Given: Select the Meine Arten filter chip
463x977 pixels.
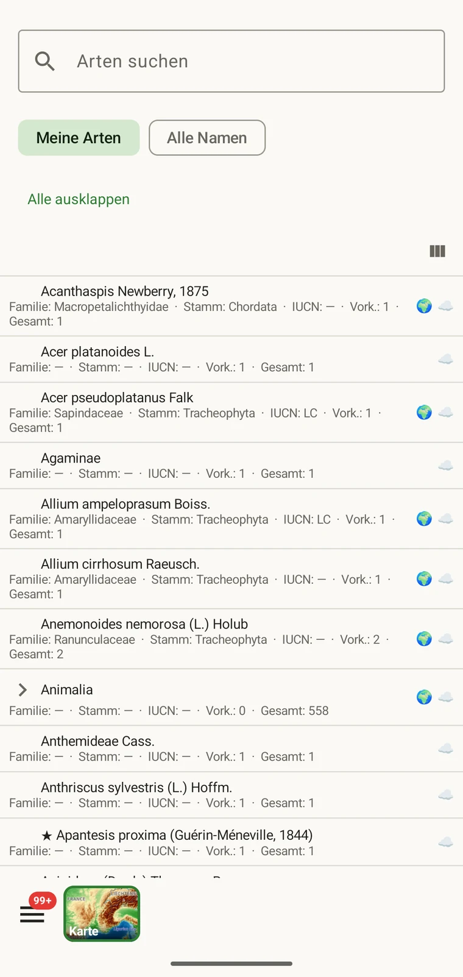Looking at the screenshot, I should click(79, 138).
